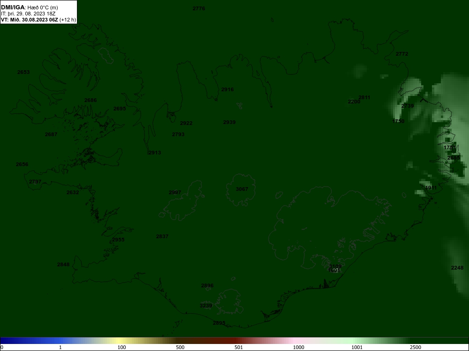Select the 2955 value

point(118,240)
